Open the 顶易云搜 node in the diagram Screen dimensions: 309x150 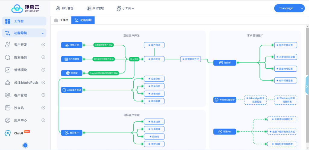coord(72,45)
